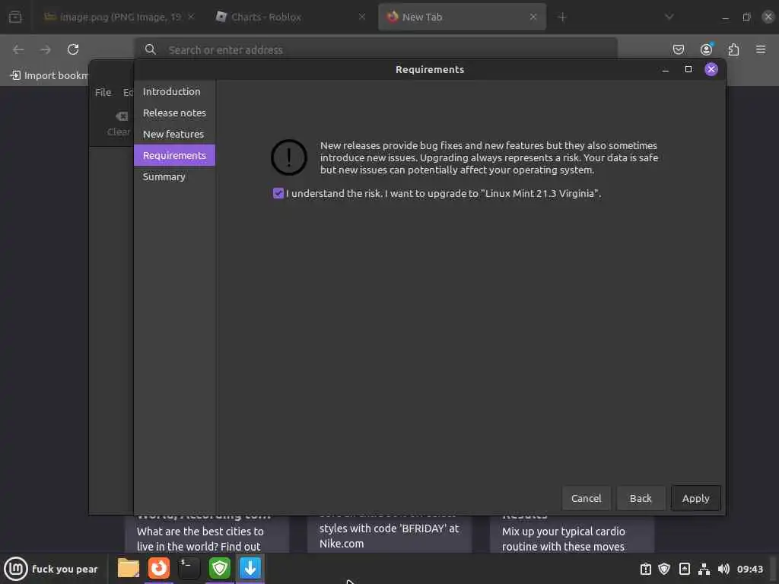Open the Nike 'BFRIDAY' sponsored card

point(389,535)
